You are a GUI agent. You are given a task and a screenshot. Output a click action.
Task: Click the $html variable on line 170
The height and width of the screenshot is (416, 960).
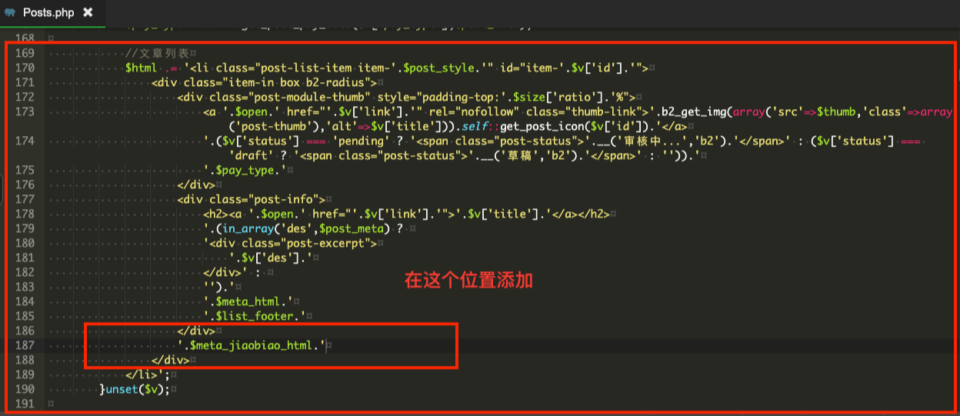point(142,68)
